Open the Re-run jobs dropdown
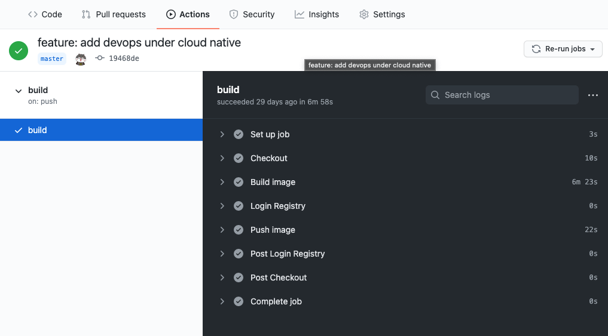This screenshot has height=336, width=608. (x=563, y=49)
